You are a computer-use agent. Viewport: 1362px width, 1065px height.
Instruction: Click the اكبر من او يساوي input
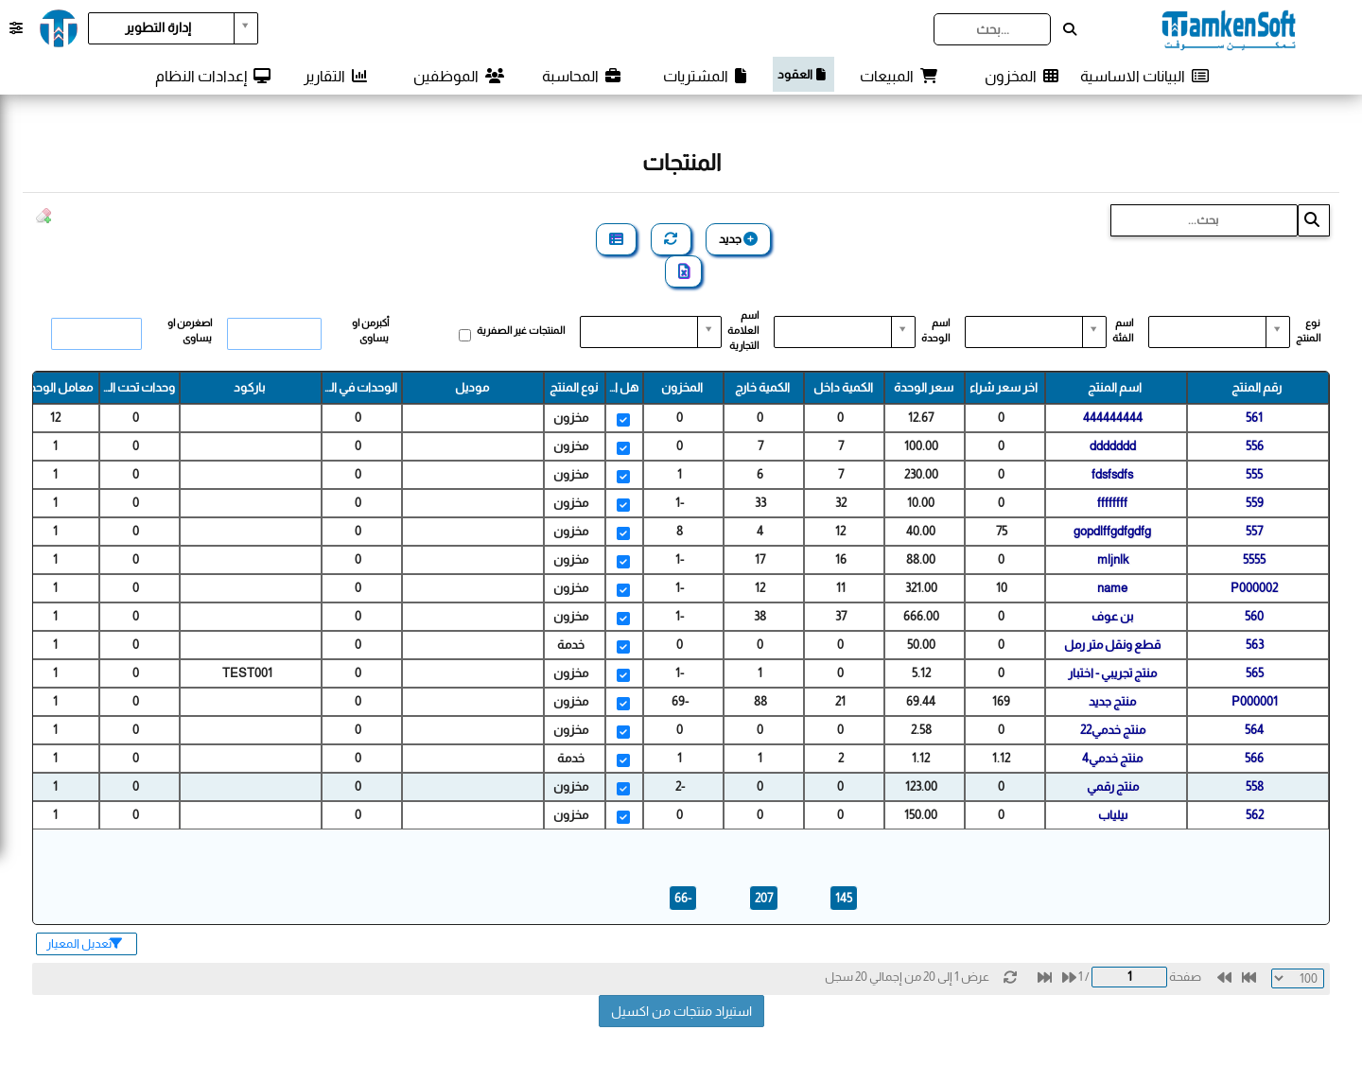tap(274, 334)
